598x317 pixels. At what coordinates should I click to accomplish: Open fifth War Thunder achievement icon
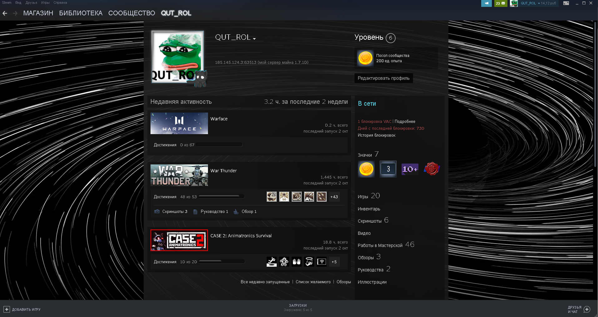[x=322, y=197]
